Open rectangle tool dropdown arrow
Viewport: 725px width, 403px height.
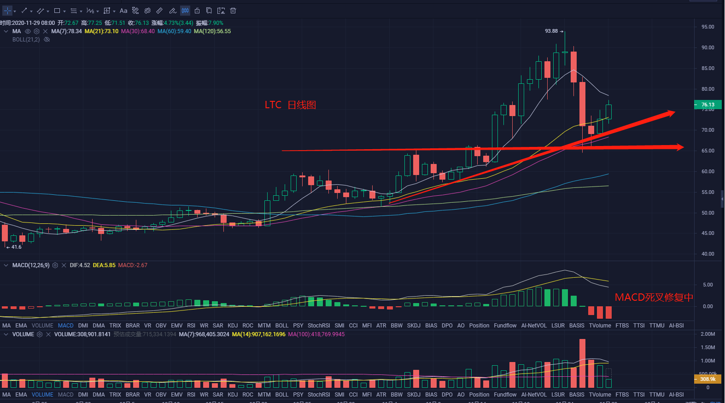64,11
